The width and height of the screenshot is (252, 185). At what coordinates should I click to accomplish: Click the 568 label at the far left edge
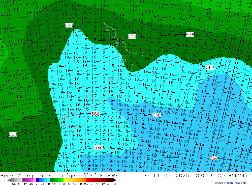click(13, 134)
